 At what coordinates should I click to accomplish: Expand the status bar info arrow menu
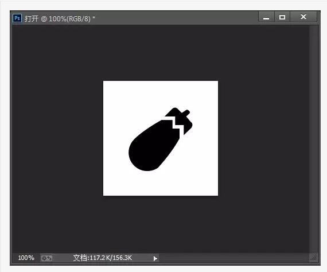pos(155,259)
